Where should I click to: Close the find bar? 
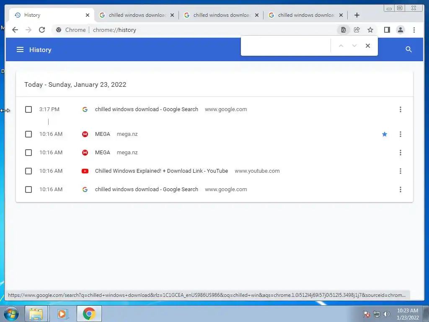pyautogui.click(x=368, y=46)
